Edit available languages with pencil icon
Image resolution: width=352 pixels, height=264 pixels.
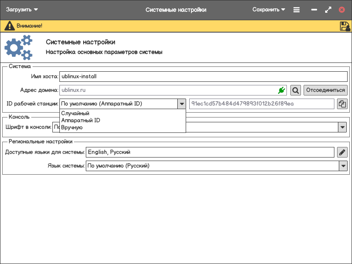(x=342, y=152)
